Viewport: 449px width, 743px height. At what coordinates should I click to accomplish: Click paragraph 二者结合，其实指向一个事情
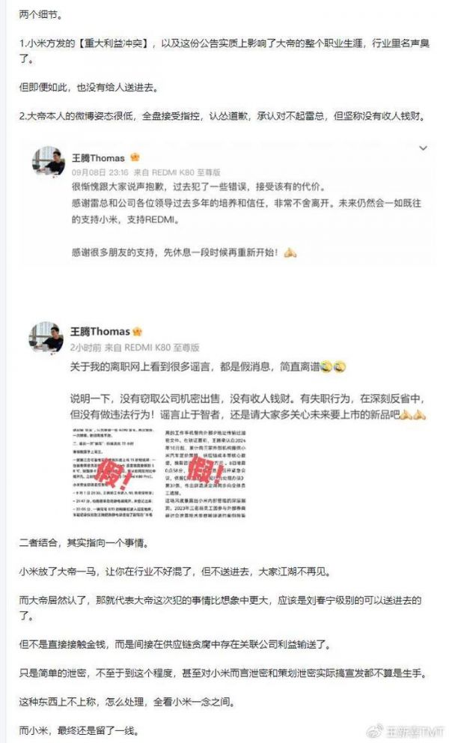click(x=83, y=542)
